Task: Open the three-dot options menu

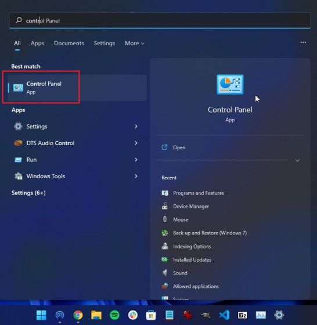Action: (303, 42)
